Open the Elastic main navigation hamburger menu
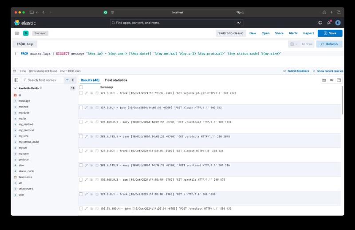355x230 pixels. [17, 33]
